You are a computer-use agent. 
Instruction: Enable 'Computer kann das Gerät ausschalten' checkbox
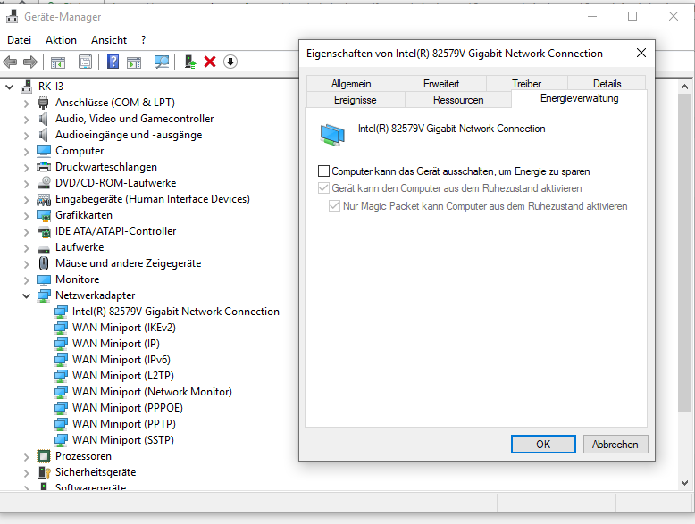(324, 171)
